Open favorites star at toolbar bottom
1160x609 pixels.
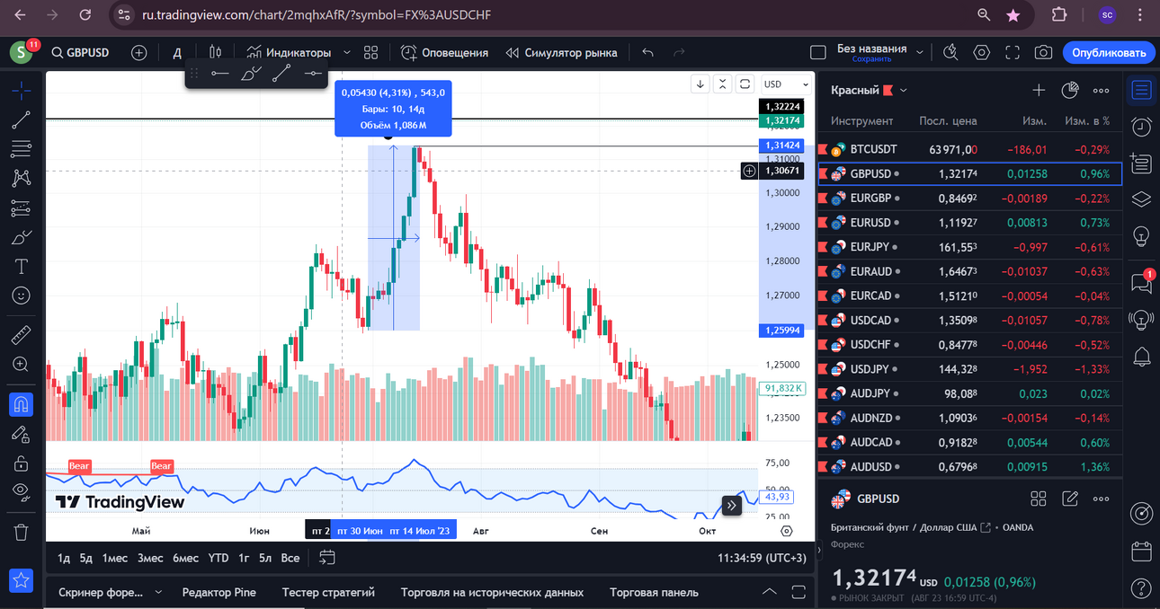coord(22,580)
